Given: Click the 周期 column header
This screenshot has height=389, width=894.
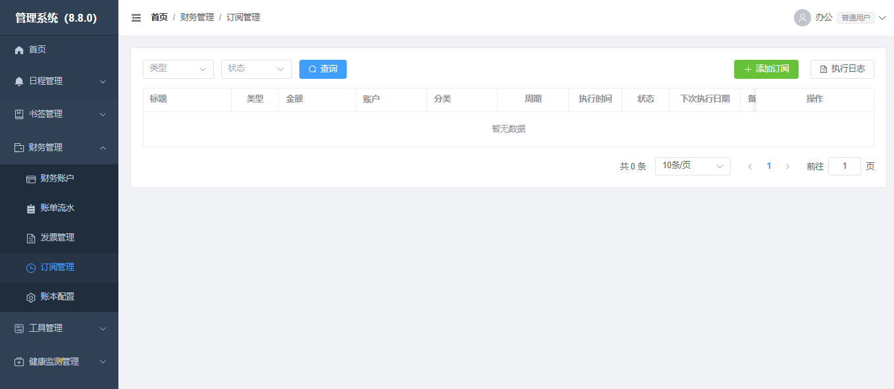Looking at the screenshot, I should click(533, 99).
